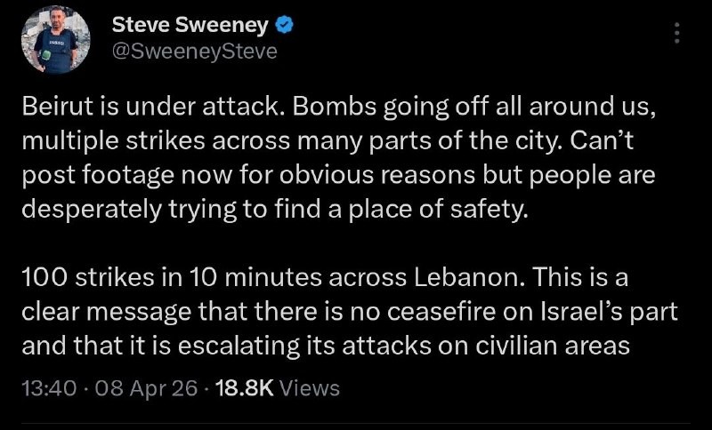Open the @SweeneySteve handle link
Screen dimensions: 712x430
tap(195, 52)
